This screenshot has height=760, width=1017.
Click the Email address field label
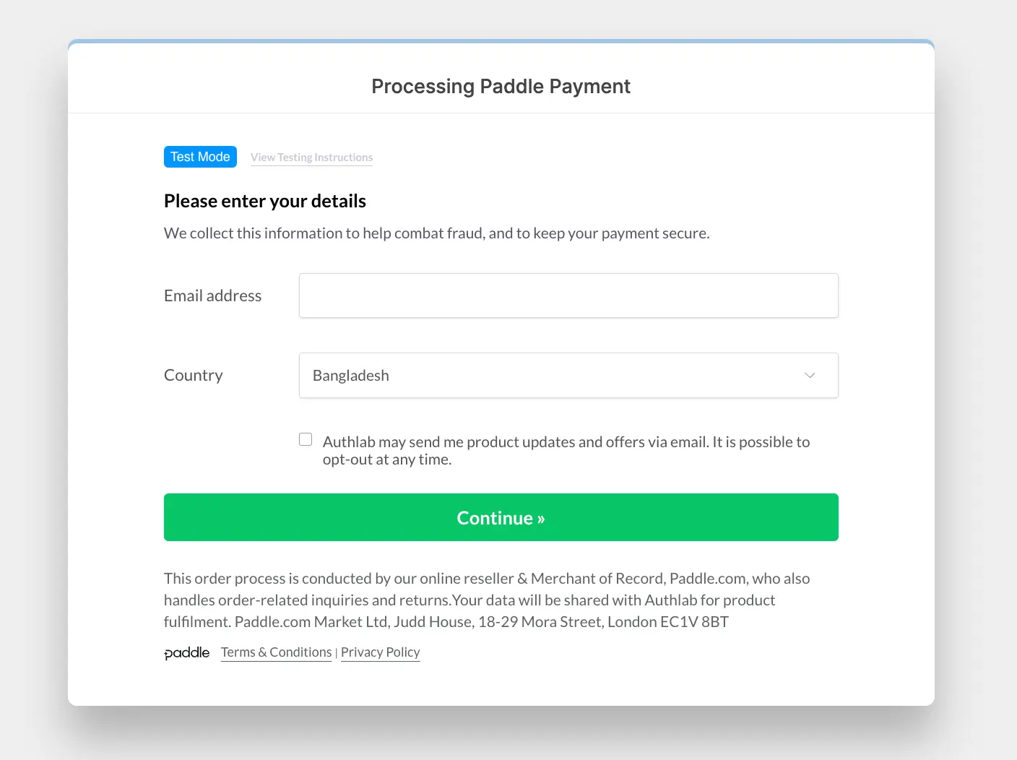[x=212, y=295]
